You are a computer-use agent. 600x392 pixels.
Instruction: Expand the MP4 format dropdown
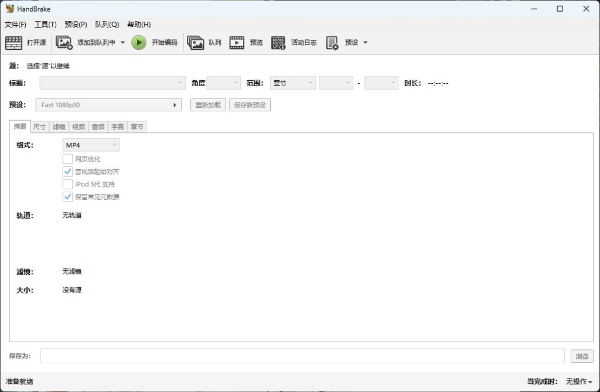91,145
